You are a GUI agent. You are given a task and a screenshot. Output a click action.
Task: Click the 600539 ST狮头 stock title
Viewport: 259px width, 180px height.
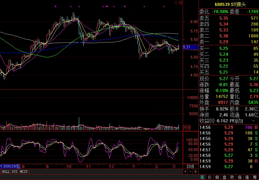(x=230, y=4)
